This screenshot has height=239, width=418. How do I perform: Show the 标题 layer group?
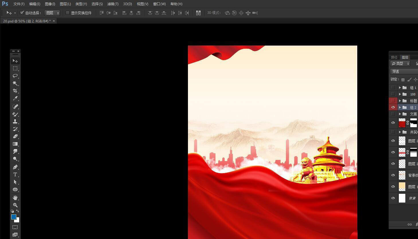[393, 101]
